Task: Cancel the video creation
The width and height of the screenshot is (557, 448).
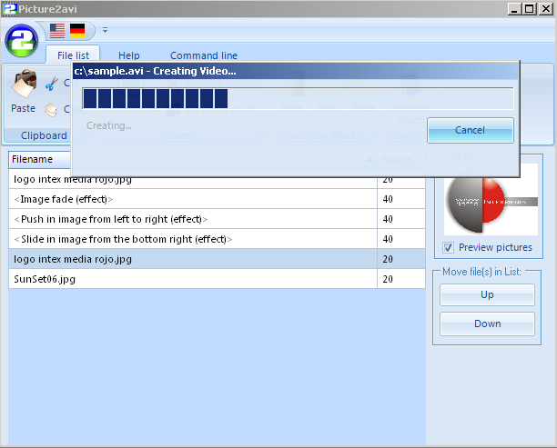Action: point(470,130)
